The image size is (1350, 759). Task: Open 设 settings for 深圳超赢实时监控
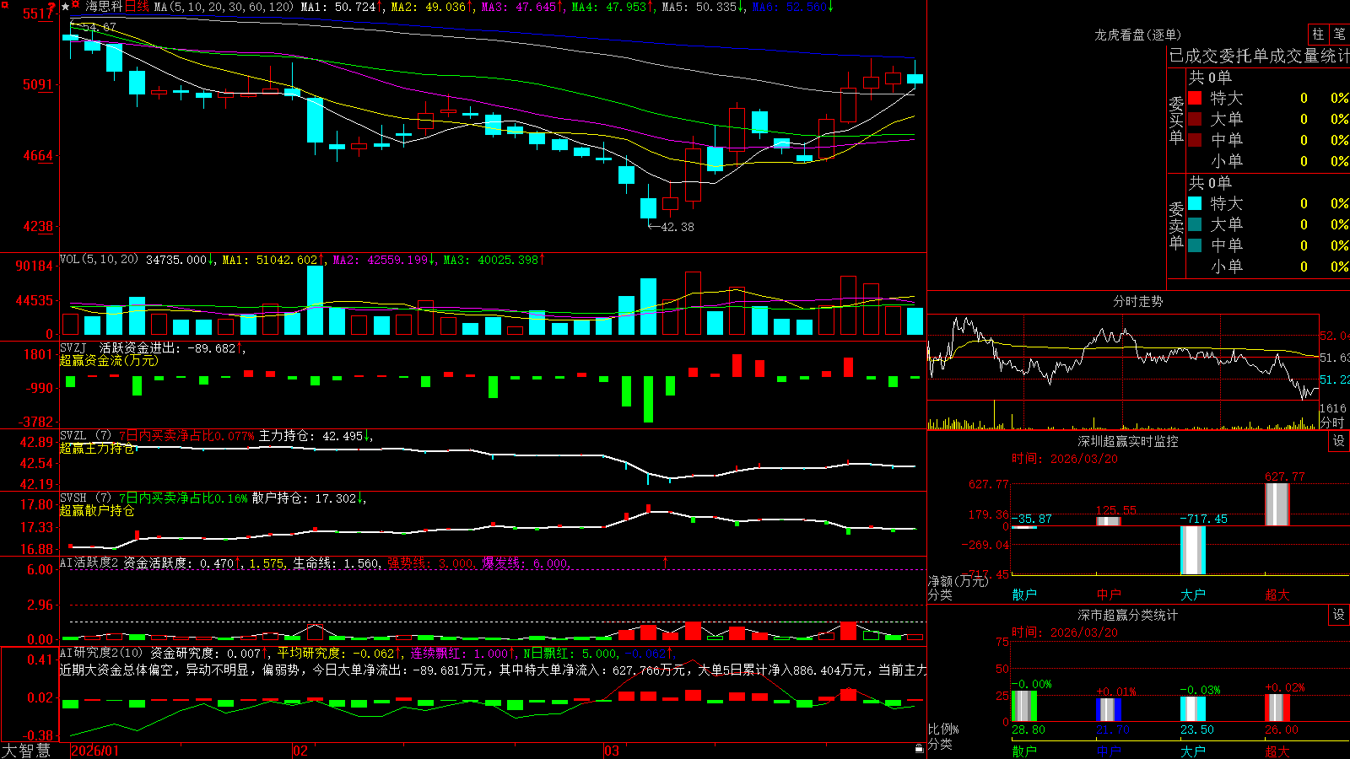(1339, 441)
